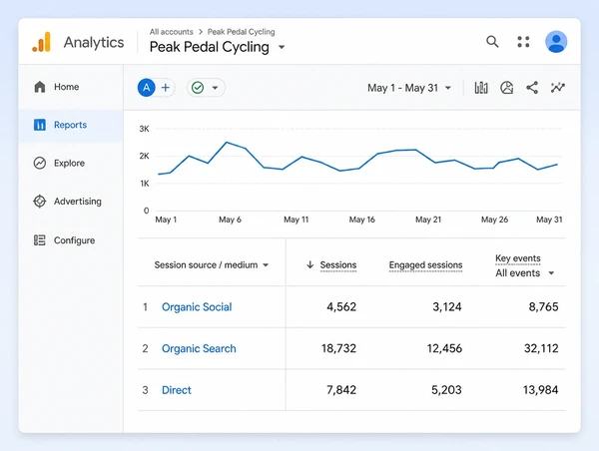The height and width of the screenshot is (451, 599).
Task: Open the Organic Search row link
Action: tap(199, 348)
